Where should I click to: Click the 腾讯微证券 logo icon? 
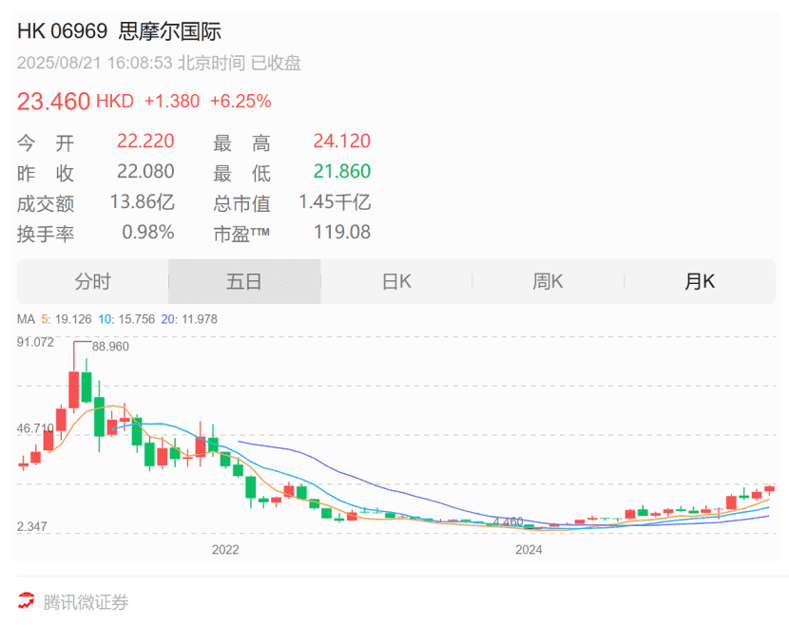(x=28, y=600)
